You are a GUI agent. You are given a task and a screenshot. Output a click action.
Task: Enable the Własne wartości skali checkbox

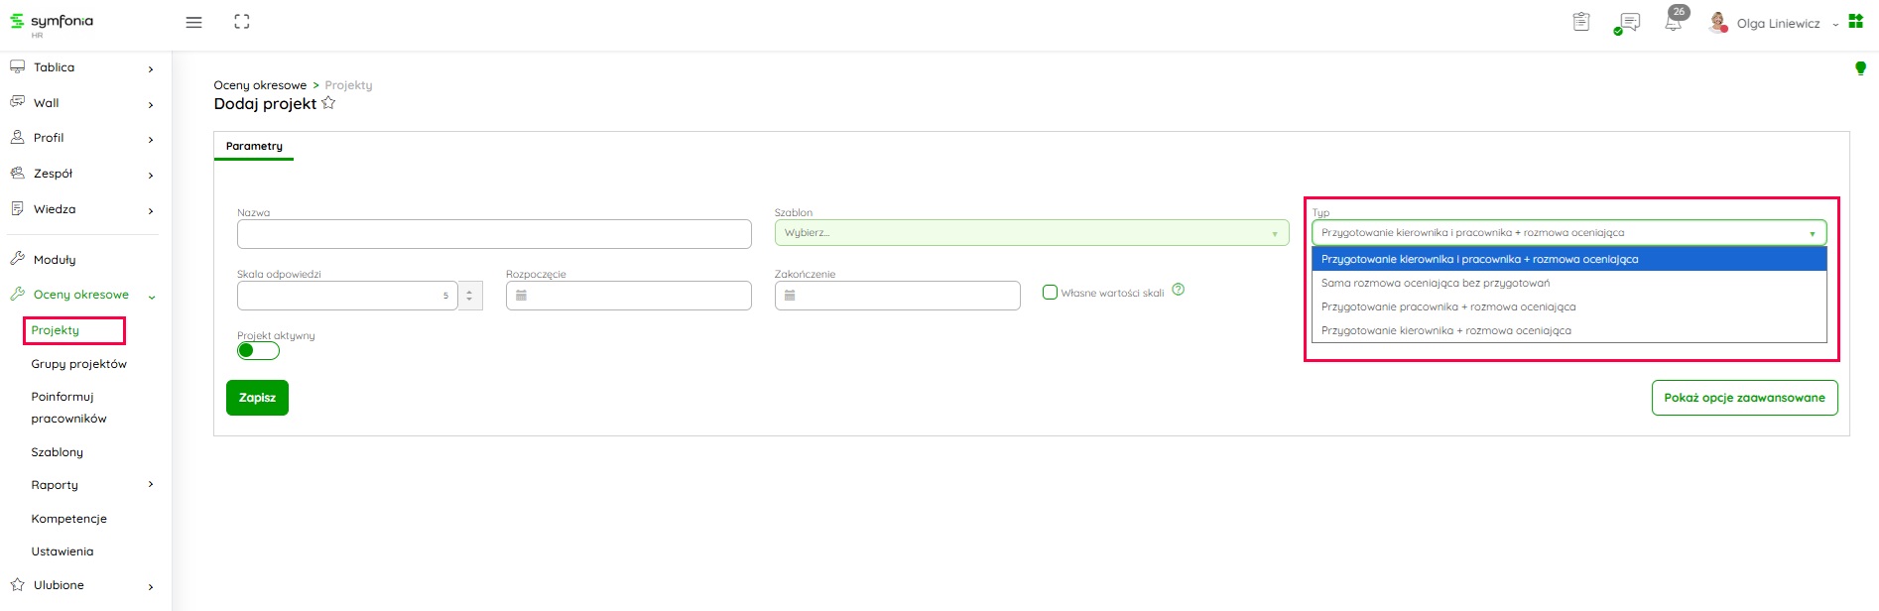(1050, 293)
